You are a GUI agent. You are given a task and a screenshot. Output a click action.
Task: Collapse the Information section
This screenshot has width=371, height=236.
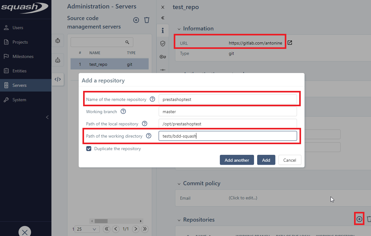(179, 29)
